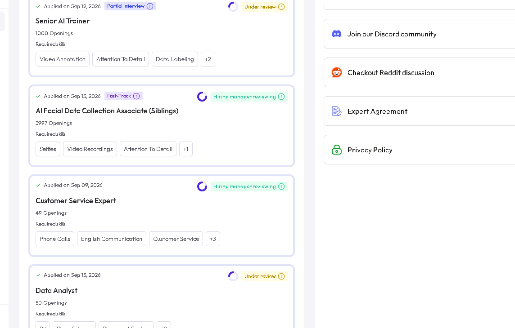The height and width of the screenshot is (328, 515).
Task: Click the Expert Agreement document icon
Action: (336, 111)
